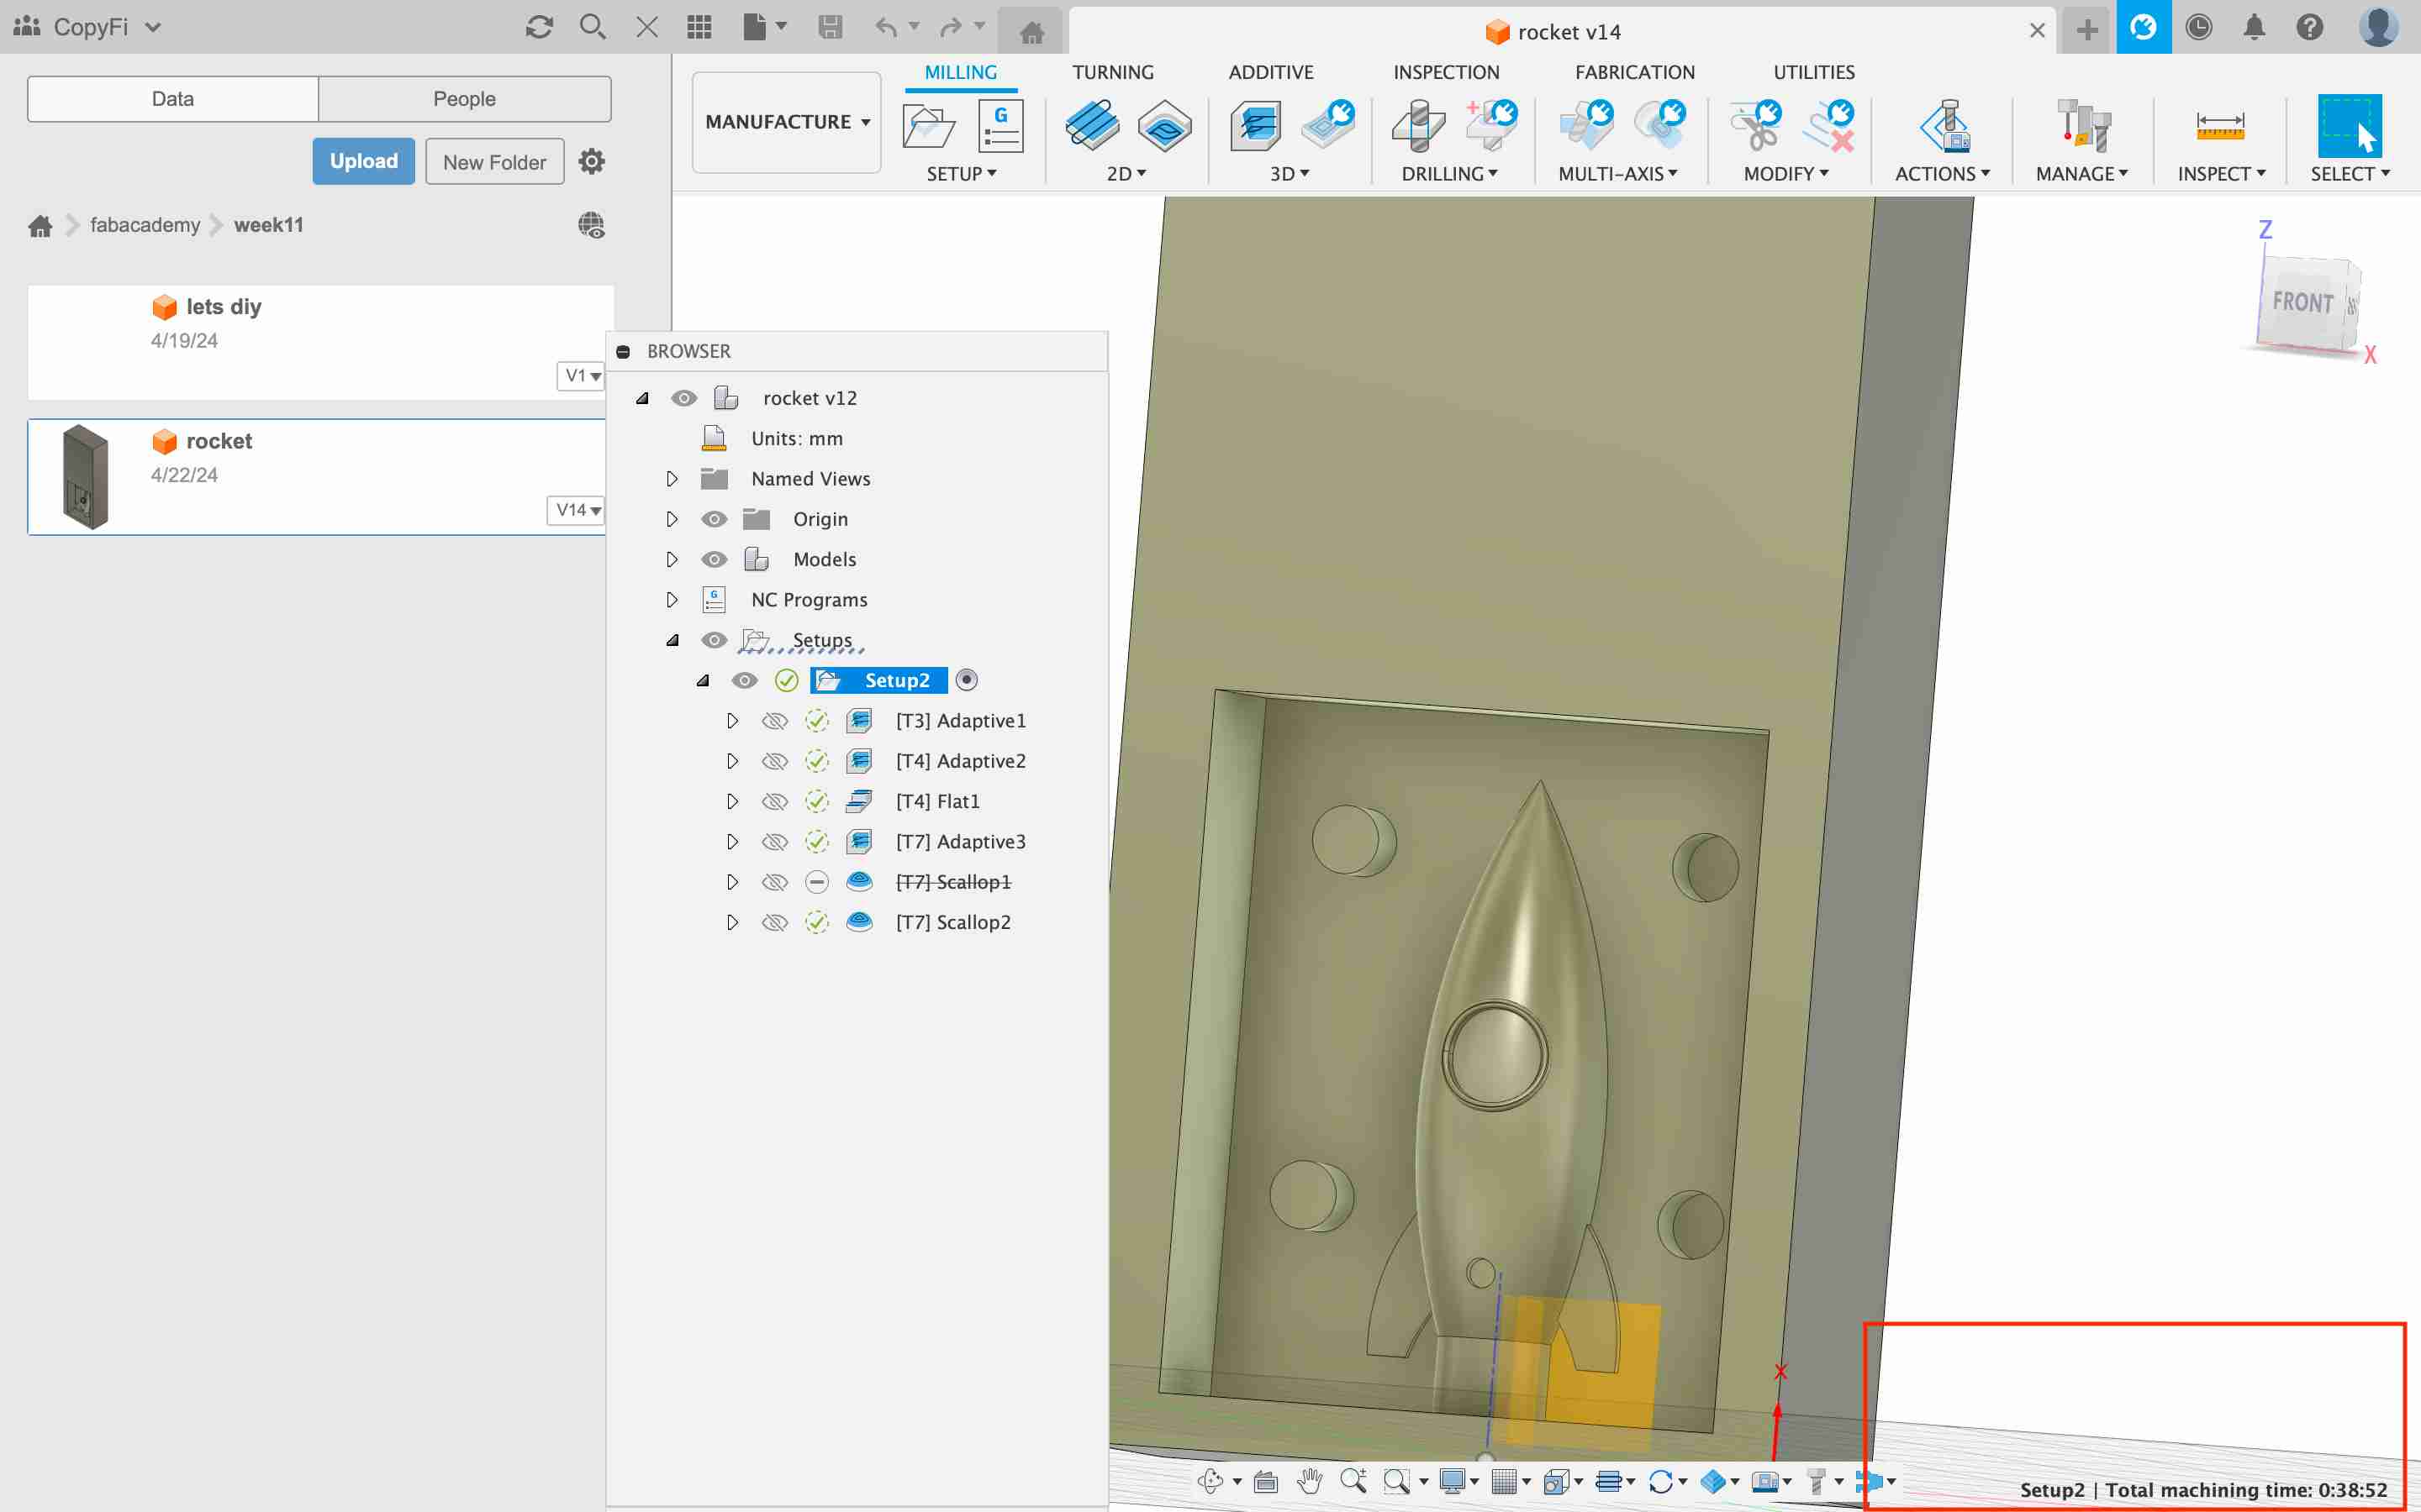
Task: Toggle visibility of Origin folder
Action: tap(715, 519)
